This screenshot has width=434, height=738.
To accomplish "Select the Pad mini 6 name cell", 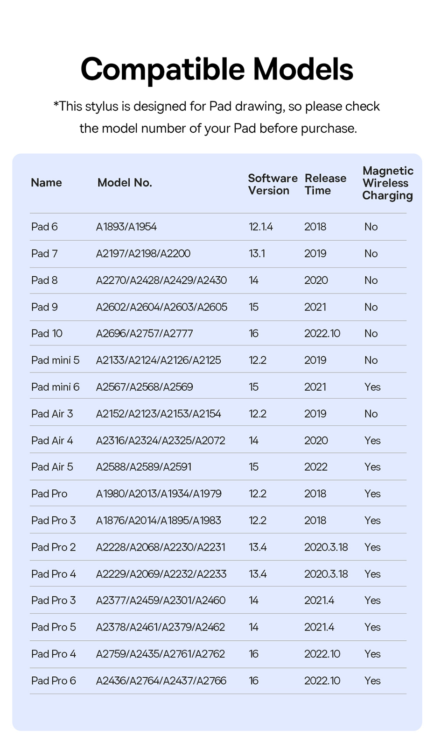I will [x=55, y=387].
